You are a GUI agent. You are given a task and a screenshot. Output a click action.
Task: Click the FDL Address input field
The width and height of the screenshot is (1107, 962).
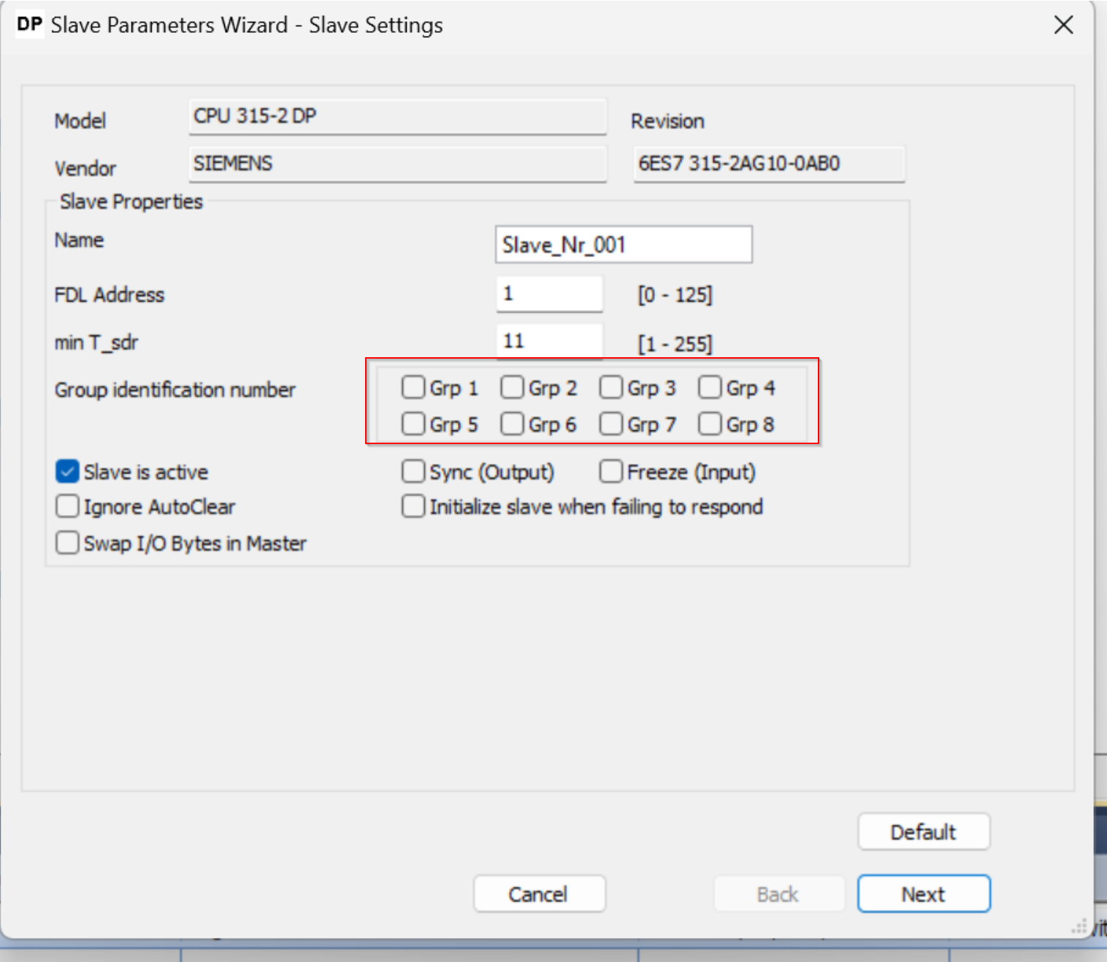click(x=549, y=294)
